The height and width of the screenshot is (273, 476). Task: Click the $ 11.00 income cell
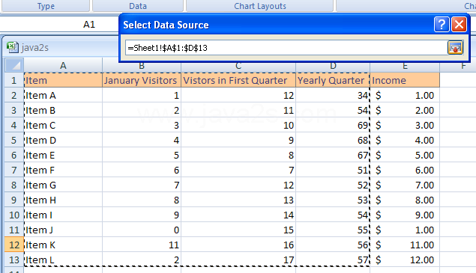coord(405,245)
